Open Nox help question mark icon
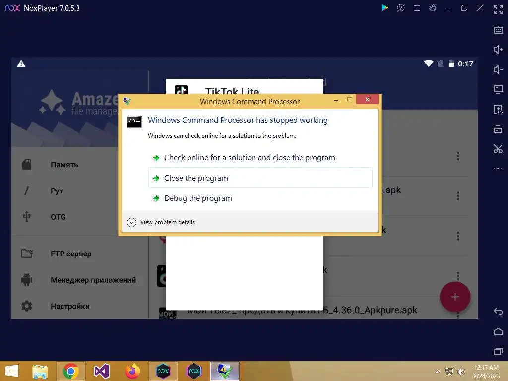The height and width of the screenshot is (381, 508). pos(401,8)
